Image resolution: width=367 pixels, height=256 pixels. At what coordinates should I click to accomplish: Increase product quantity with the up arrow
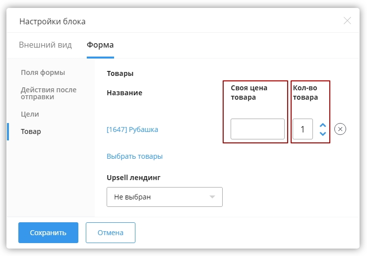(x=323, y=125)
